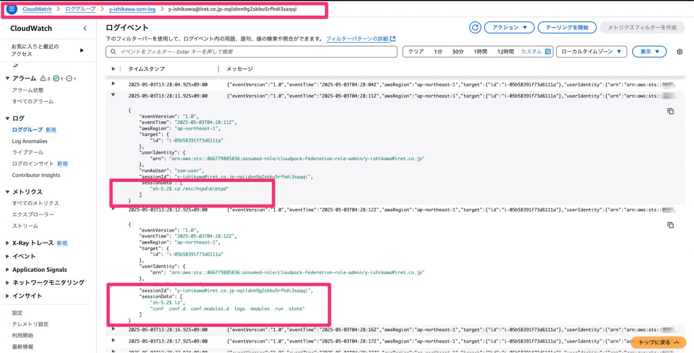This screenshot has height=353, width=694.
Task: Collapse the 13:28:12.925 log event row
Action: [x=113, y=209]
